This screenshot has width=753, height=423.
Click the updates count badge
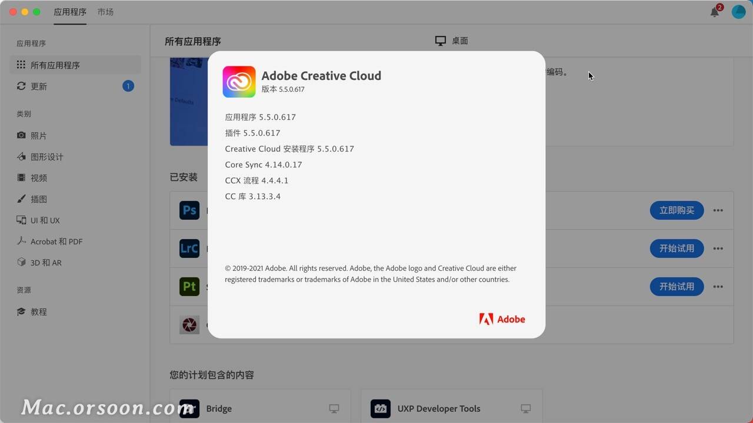click(128, 86)
